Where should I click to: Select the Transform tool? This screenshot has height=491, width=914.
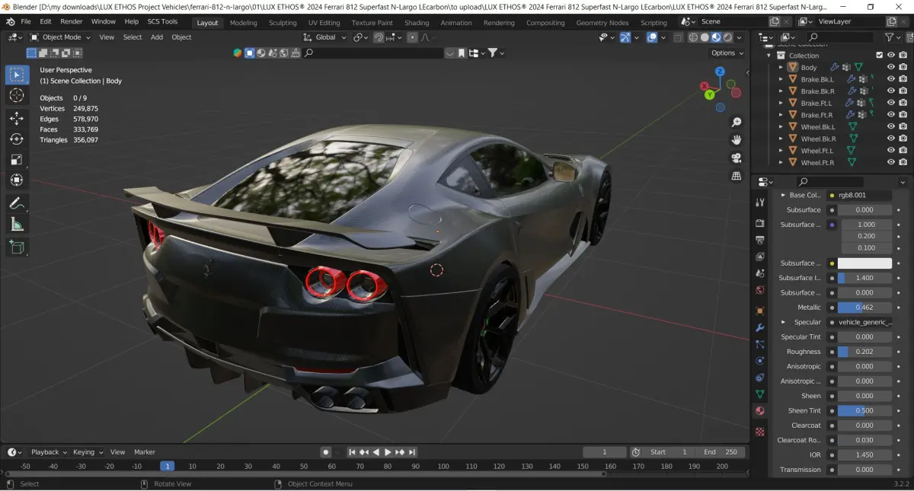pyautogui.click(x=17, y=180)
